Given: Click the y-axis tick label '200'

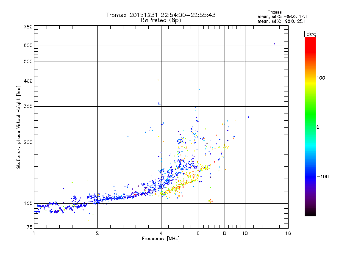Looking at the screenshot, I should tap(28, 142).
